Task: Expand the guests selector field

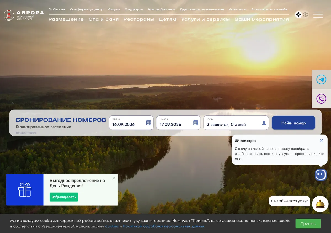Action: (x=236, y=123)
